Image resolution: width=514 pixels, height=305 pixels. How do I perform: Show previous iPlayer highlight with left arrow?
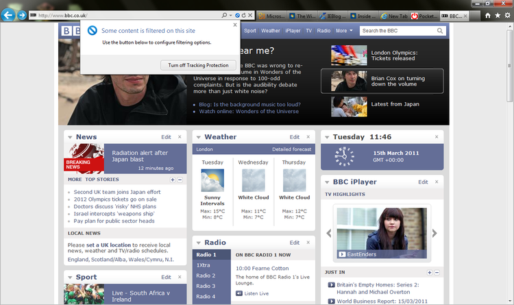click(x=329, y=233)
